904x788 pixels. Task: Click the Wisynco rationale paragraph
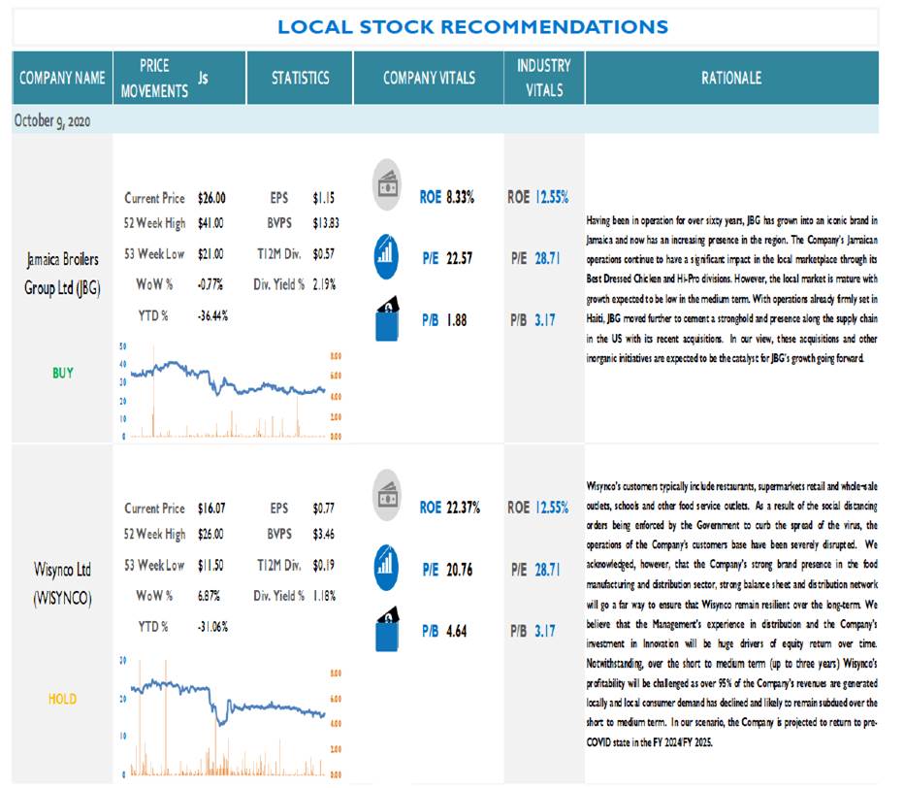pyautogui.click(x=731, y=613)
